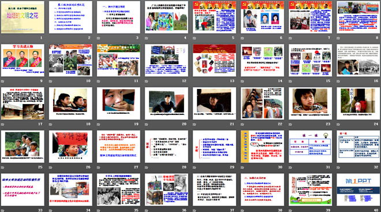Click slide 32 table thumbnail
Screen dimensions: 381x212
click(x=358, y=146)
